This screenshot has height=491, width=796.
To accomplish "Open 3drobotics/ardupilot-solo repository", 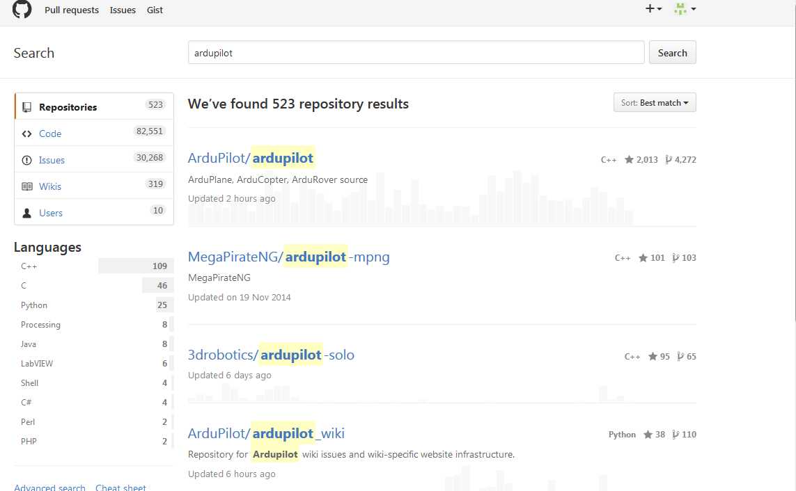I will point(271,355).
